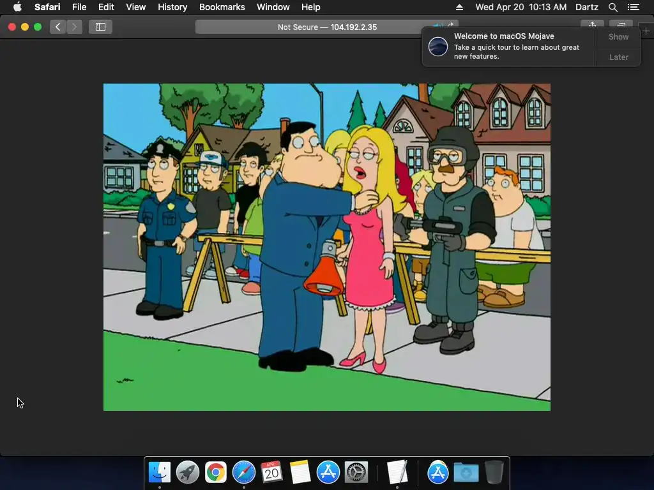Show all tabs overview button
The width and height of the screenshot is (654, 490).
[x=621, y=24]
